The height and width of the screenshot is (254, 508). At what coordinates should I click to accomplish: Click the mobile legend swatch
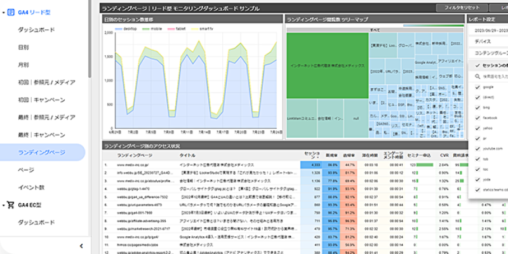(146, 29)
